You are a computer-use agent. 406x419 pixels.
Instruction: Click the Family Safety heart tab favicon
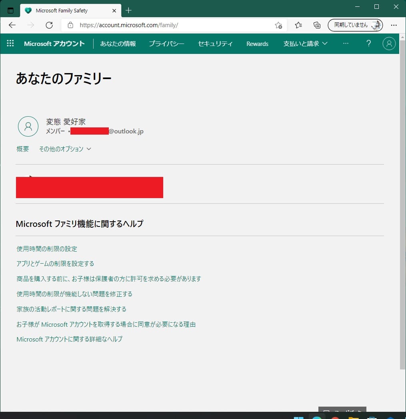pos(28,11)
